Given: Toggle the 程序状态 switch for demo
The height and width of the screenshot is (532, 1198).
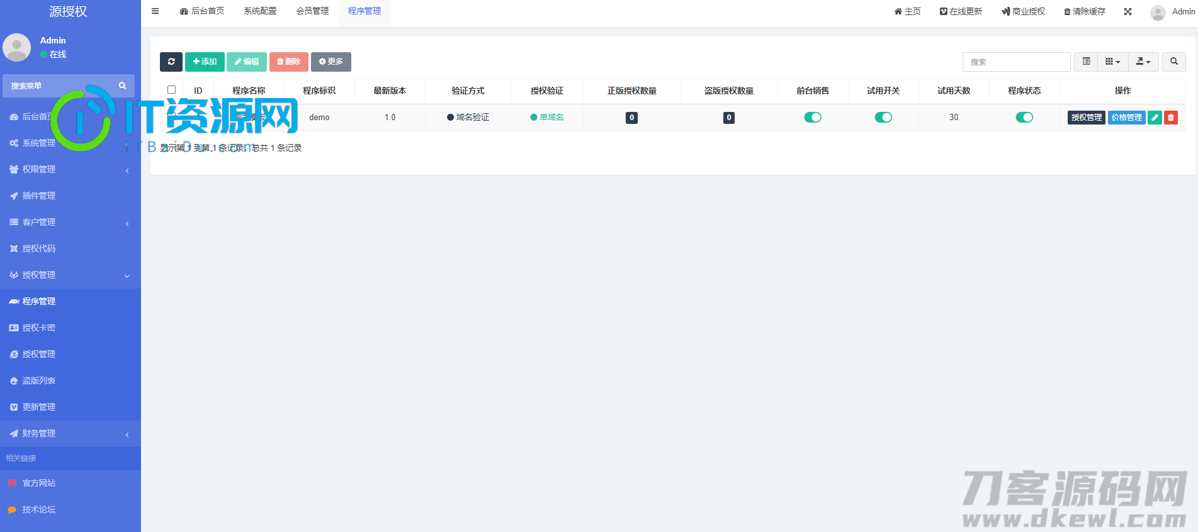Looking at the screenshot, I should click(x=1024, y=118).
